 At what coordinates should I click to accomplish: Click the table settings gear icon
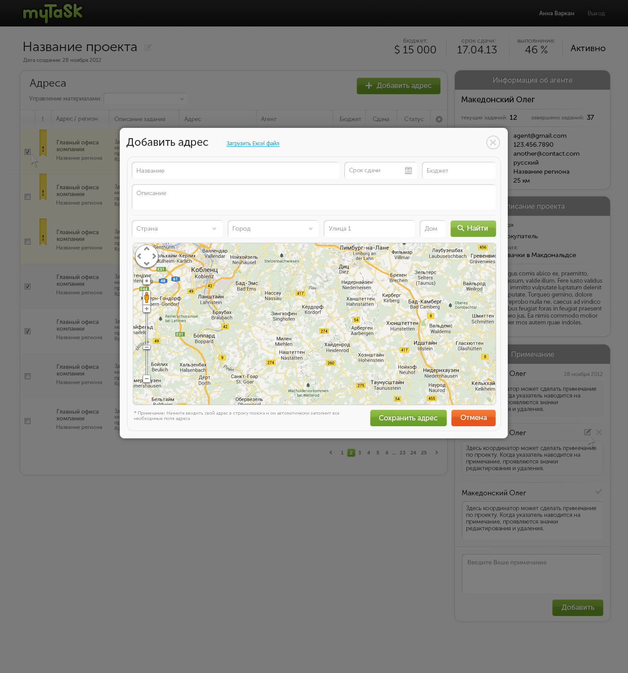point(439,119)
